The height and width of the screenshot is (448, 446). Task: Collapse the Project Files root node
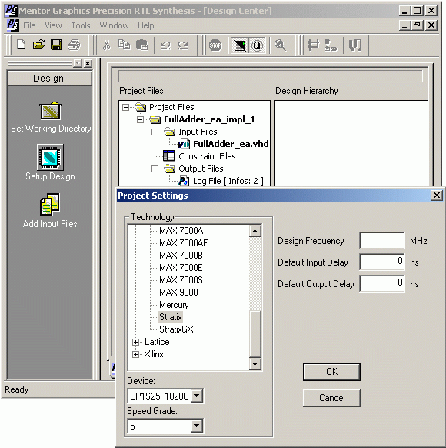[x=125, y=108]
